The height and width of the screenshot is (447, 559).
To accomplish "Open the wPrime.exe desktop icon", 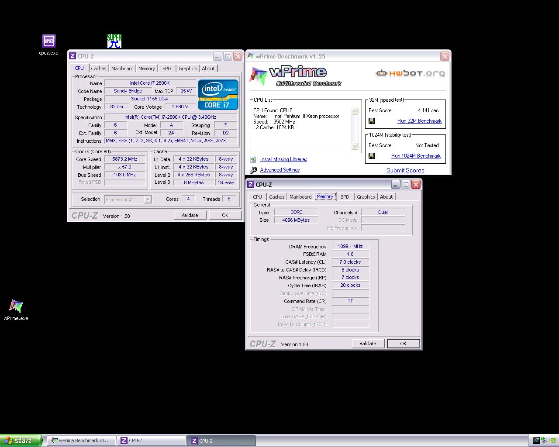I will click(16, 307).
